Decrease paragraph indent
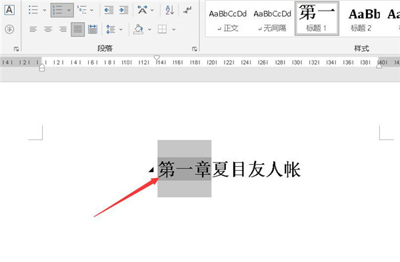 (x=109, y=10)
